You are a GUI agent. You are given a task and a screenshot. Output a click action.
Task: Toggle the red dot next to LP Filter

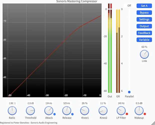(x=127, y=114)
